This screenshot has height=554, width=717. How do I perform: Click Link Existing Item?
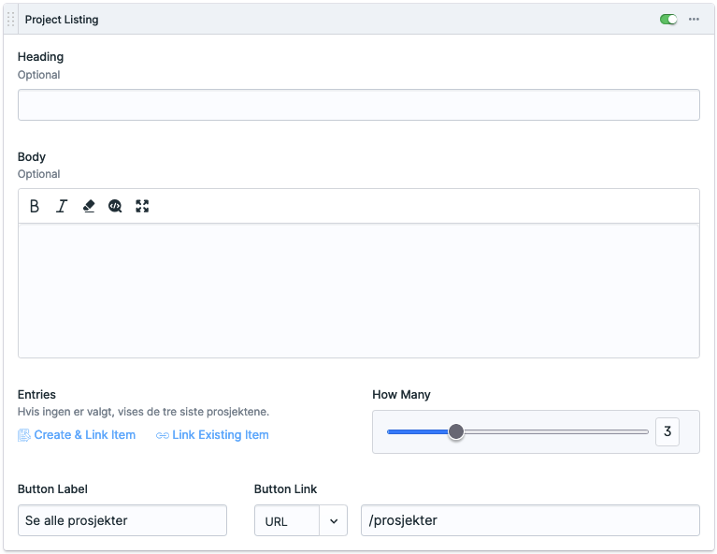(x=220, y=435)
